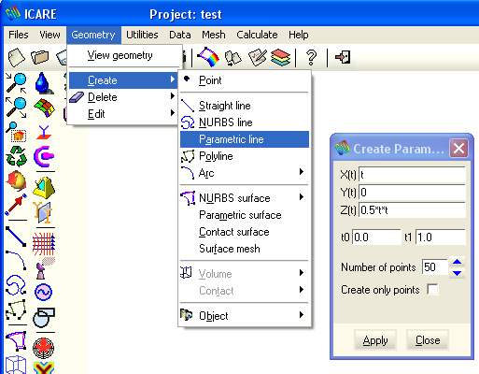Click the Apply button

click(x=375, y=340)
